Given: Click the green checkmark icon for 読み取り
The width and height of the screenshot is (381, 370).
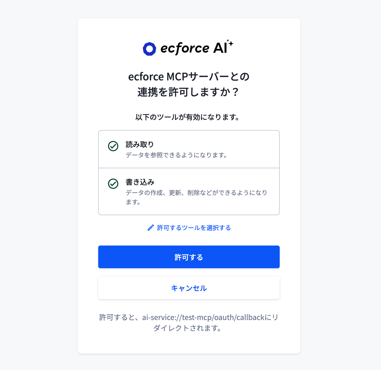Looking at the screenshot, I should coord(113,146).
